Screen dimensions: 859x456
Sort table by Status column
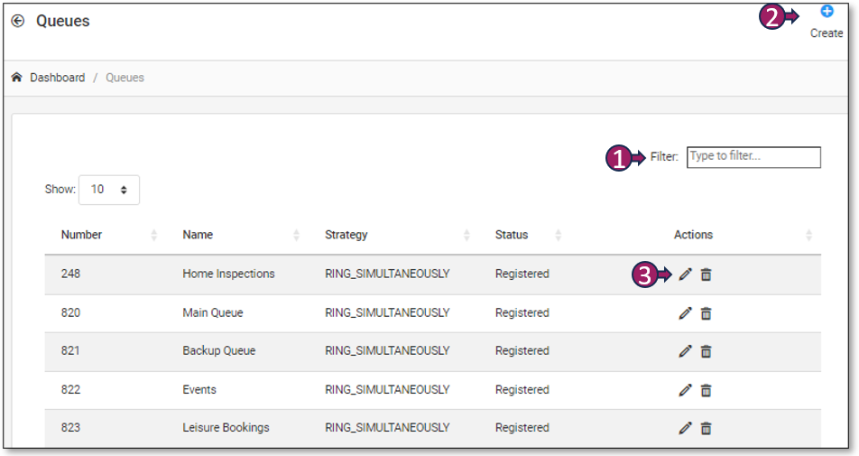[x=512, y=235]
